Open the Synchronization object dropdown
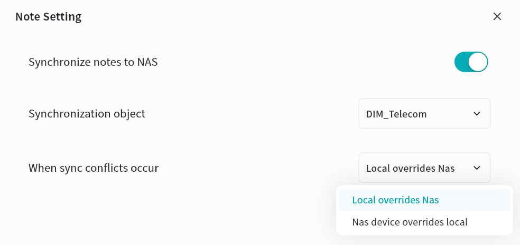The image size is (520, 245). (x=424, y=113)
